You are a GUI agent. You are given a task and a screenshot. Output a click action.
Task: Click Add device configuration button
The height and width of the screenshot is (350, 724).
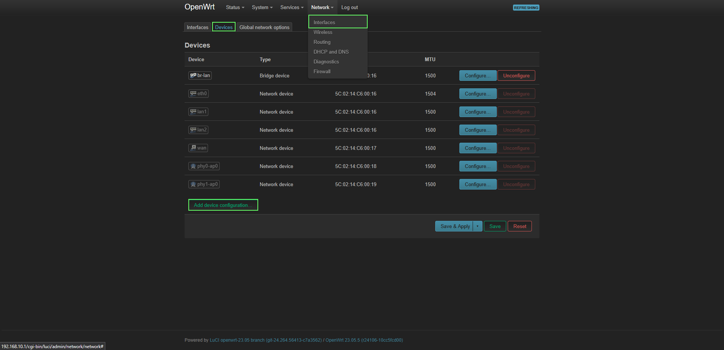coord(223,205)
